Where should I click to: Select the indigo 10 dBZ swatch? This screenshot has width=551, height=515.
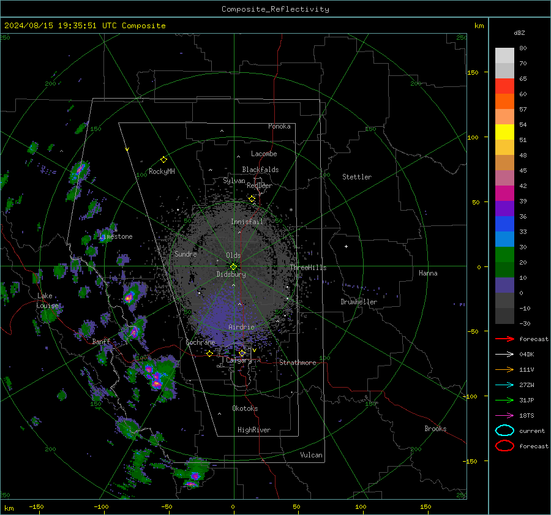point(504,285)
